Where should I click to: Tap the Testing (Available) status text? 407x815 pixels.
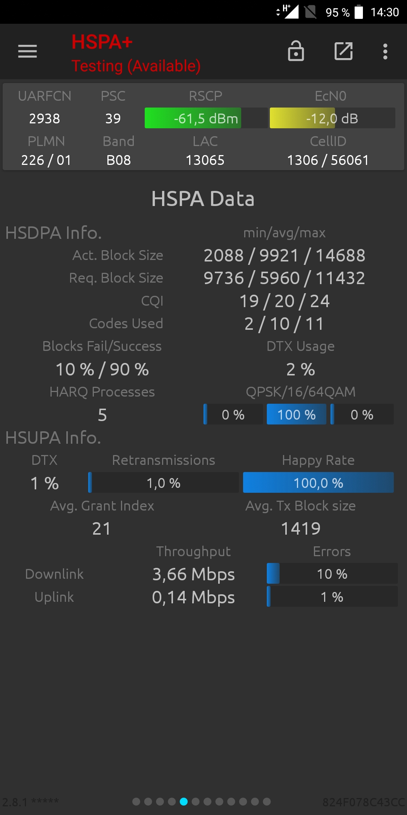[136, 66]
